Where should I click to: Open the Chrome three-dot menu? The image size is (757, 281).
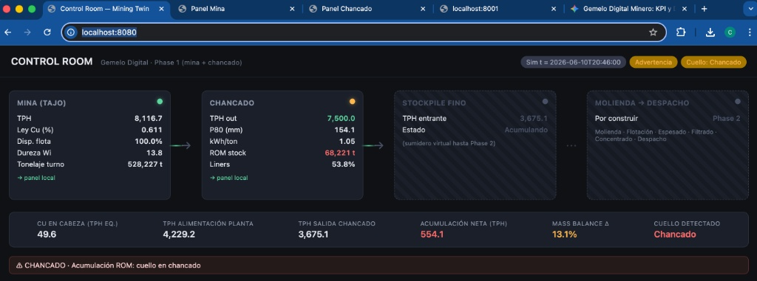pyautogui.click(x=750, y=32)
